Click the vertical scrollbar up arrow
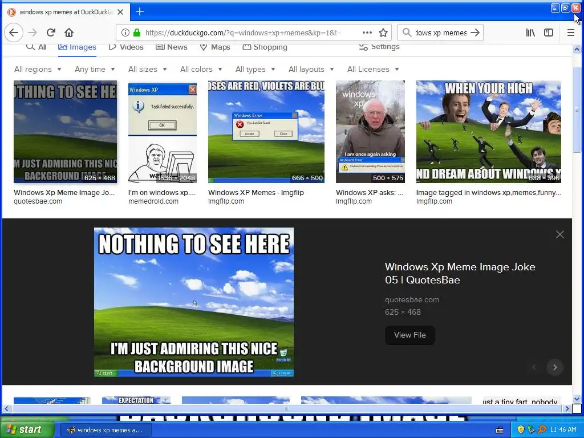The image size is (584, 438). (577, 49)
